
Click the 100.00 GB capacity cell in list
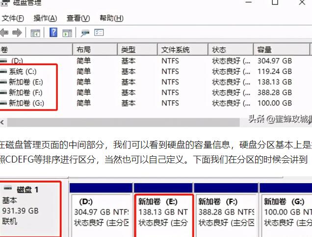pyautogui.click(x=275, y=103)
